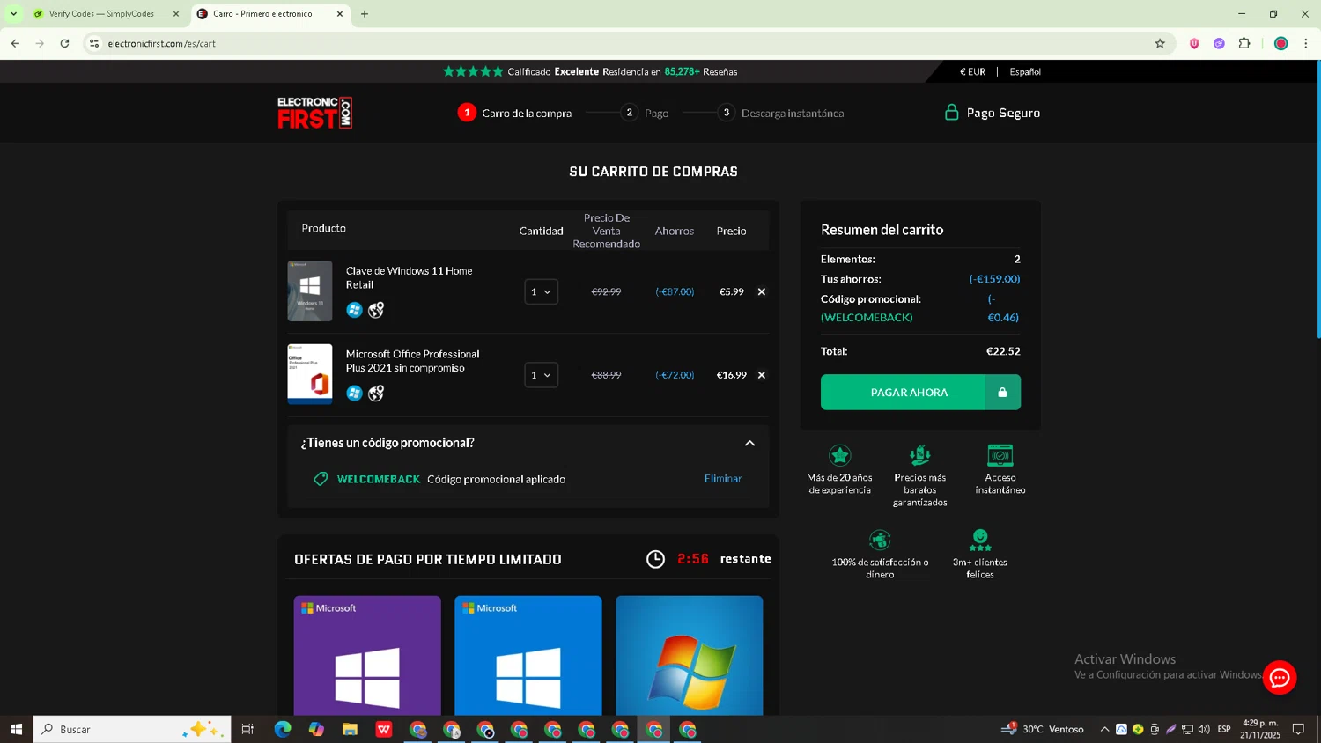Click the lock icon on Pagar Ahora button

click(1002, 393)
